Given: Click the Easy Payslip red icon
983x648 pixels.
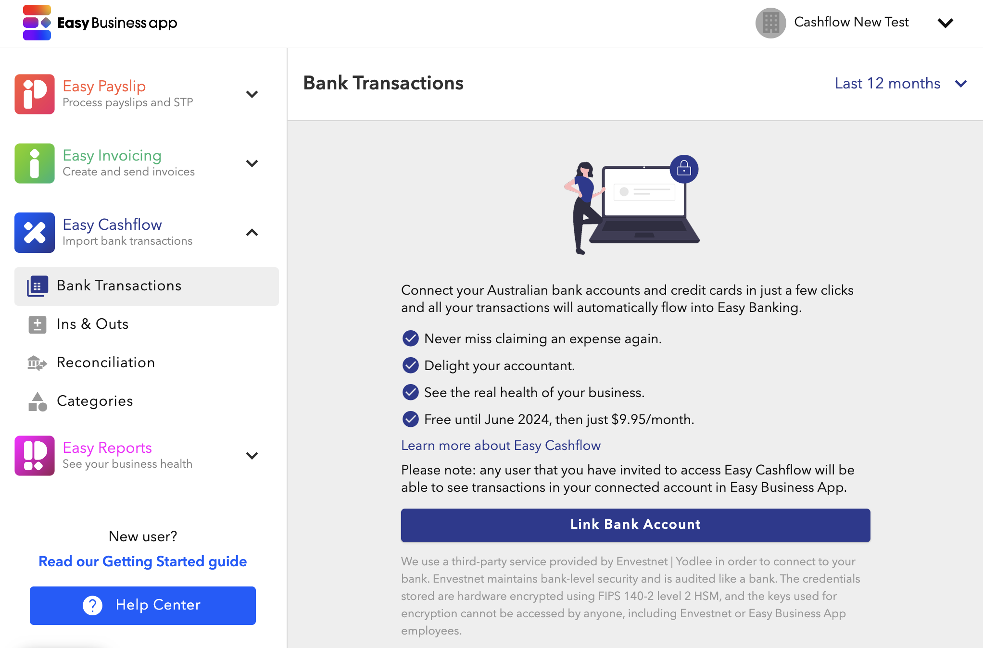Looking at the screenshot, I should coord(35,94).
